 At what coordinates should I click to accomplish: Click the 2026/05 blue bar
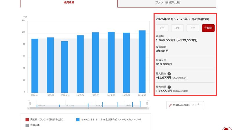[95, 62]
